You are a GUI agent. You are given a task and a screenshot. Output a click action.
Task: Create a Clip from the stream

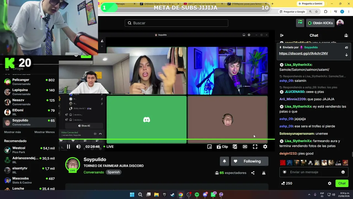pos(222,147)
